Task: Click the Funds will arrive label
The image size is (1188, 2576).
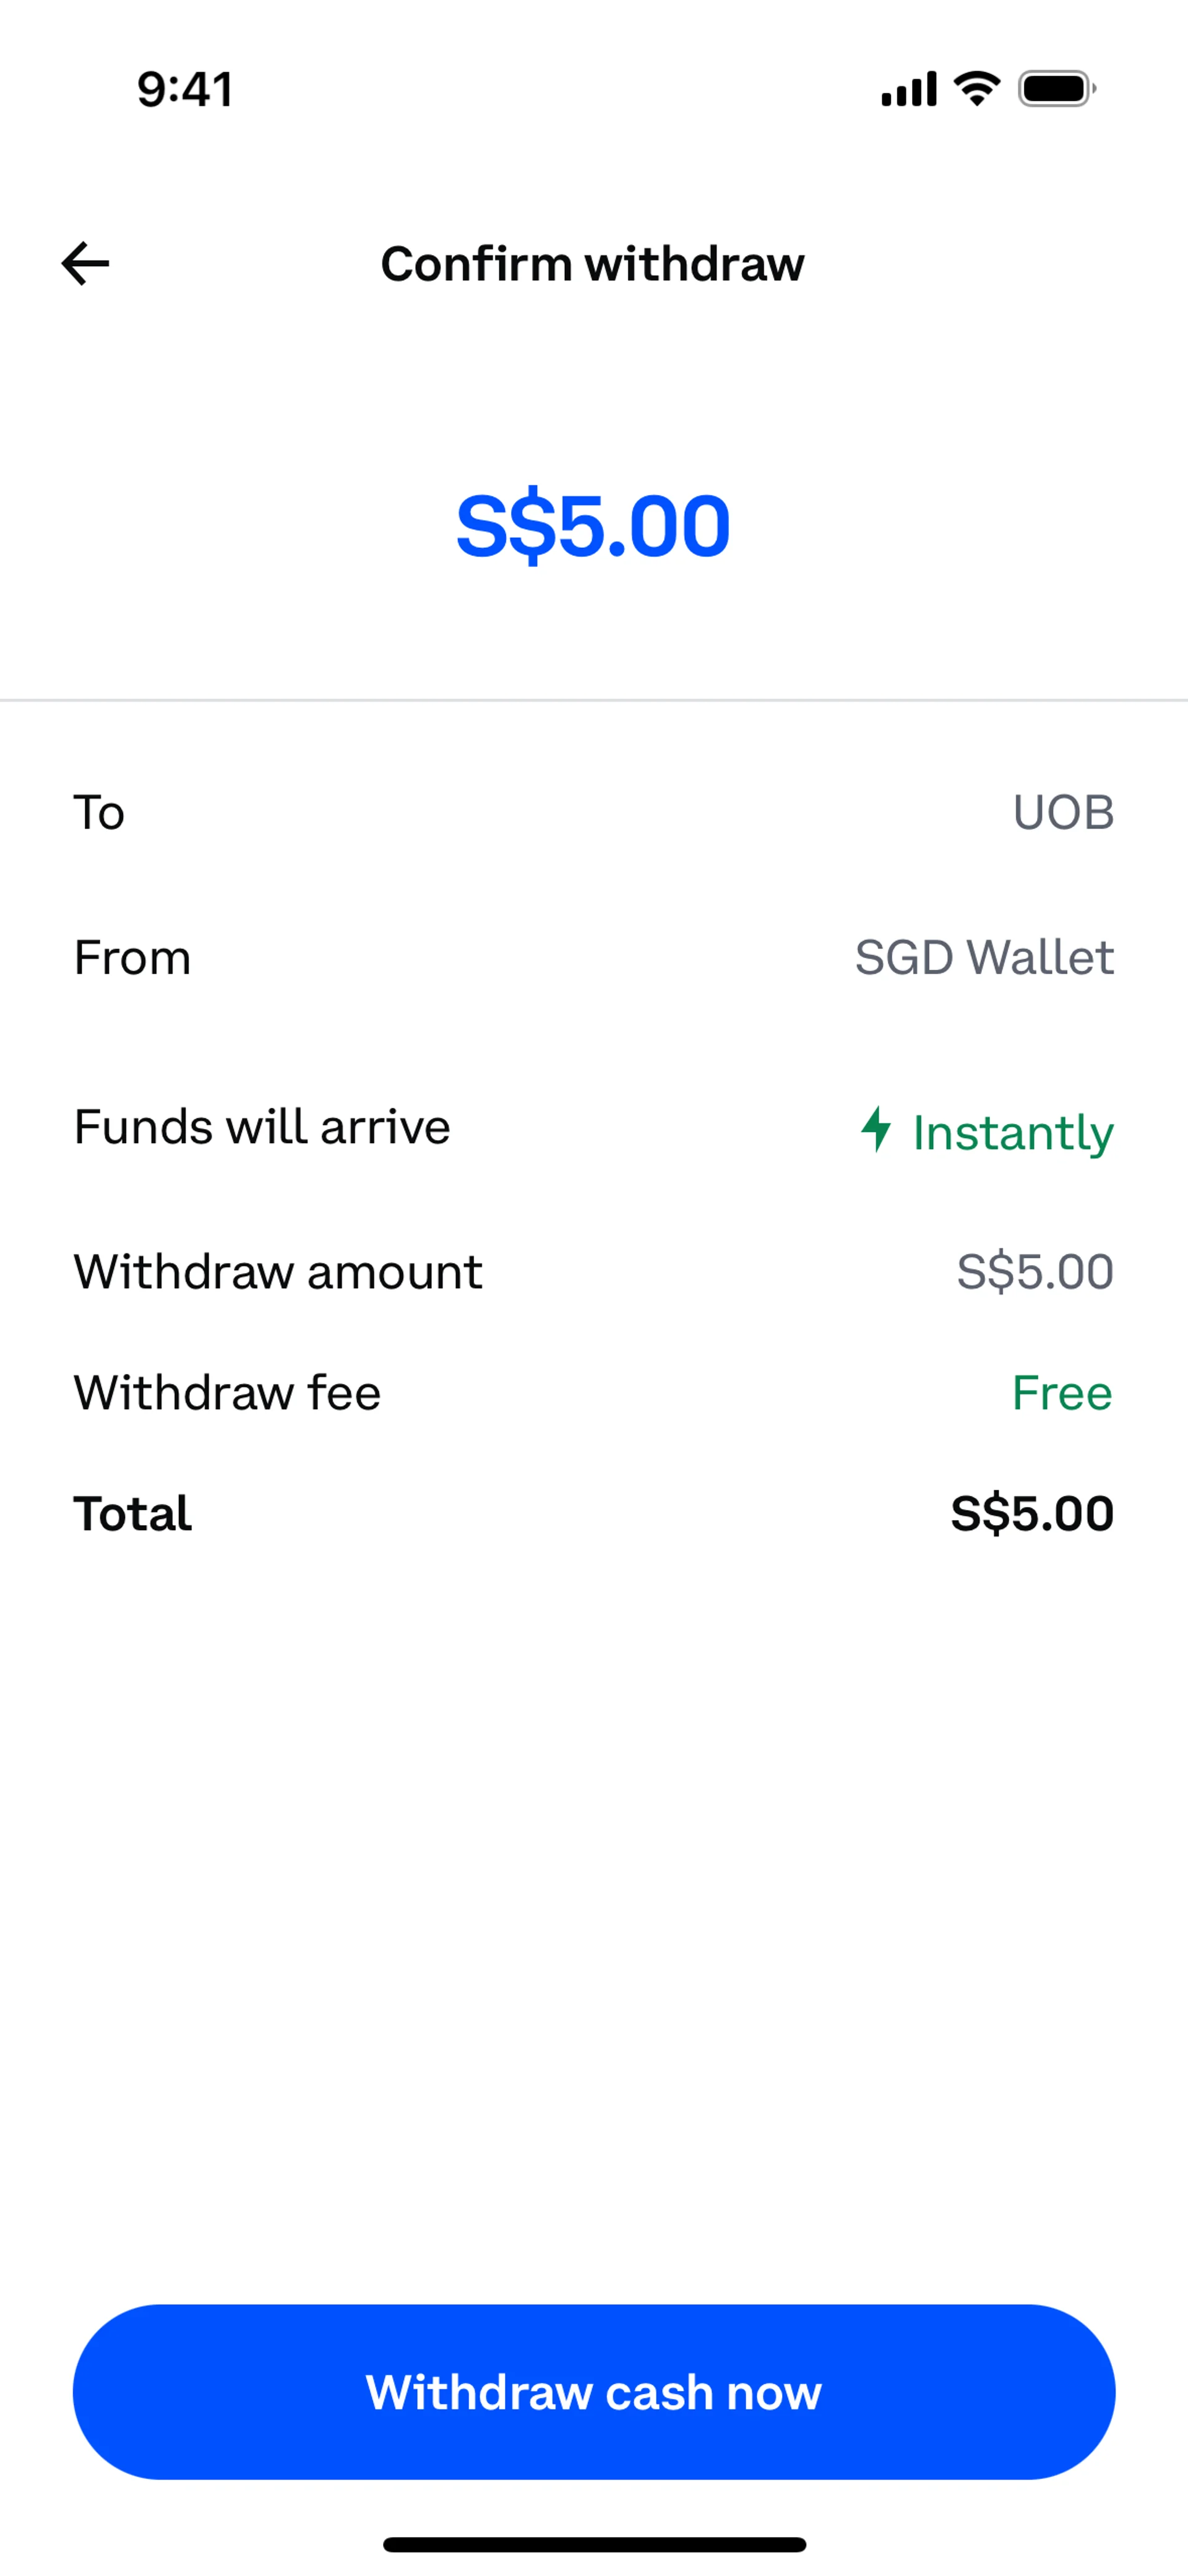Action: coord(262,1127)
